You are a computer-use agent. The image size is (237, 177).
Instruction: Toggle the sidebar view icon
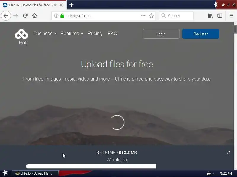coord(220,16)
